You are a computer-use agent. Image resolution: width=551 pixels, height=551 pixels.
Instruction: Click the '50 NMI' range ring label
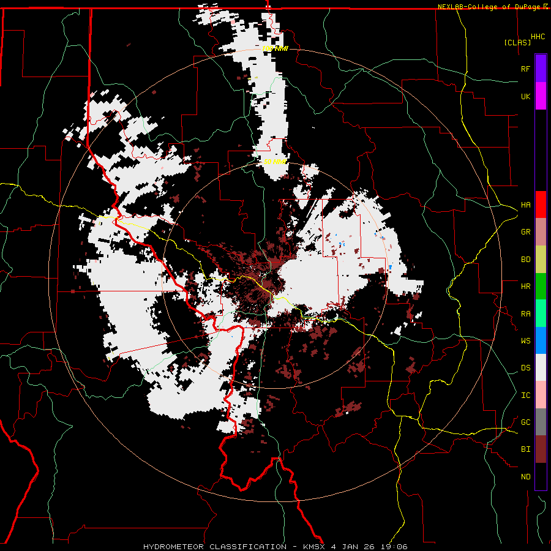pyautogui.click(x=275, y=162)
